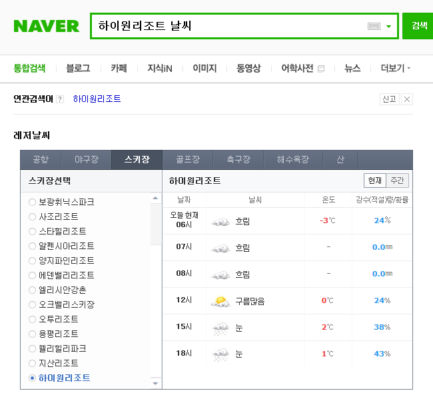The height and width of the screenshot is (397, 433).
Task: Select the 스키장 tab
Action: [137, 160]
